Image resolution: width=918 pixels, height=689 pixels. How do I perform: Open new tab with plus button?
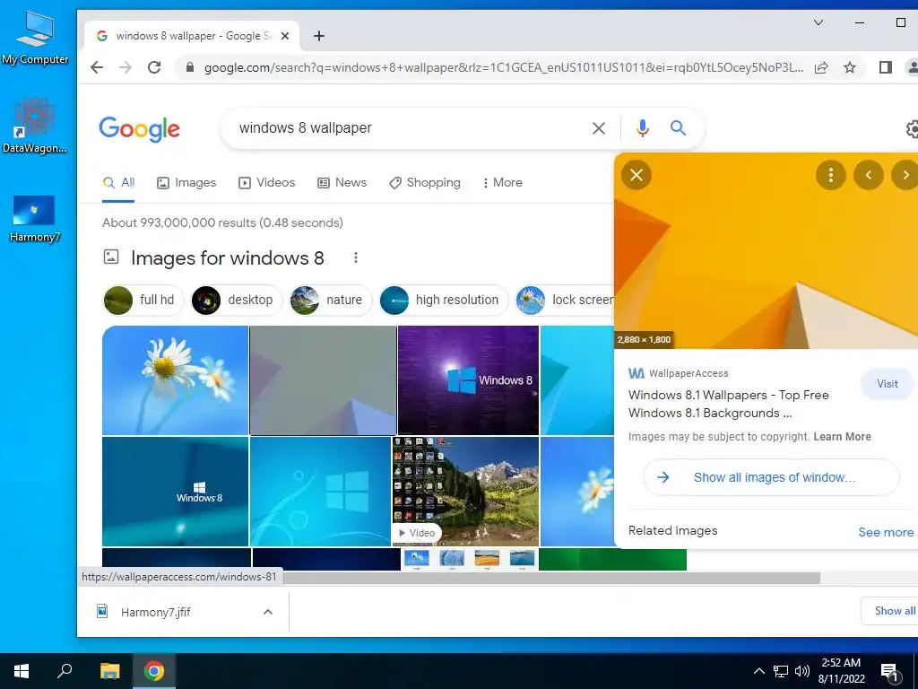[x=318, y=36]
